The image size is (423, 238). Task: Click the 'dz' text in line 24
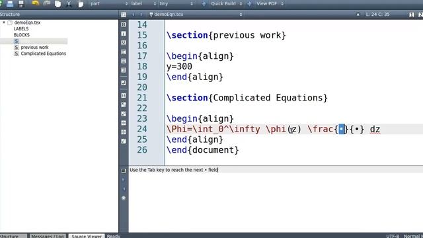tap(375, 130)
